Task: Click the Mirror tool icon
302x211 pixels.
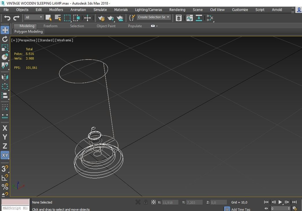Action: pyautogui.click(x=5, y=77)
